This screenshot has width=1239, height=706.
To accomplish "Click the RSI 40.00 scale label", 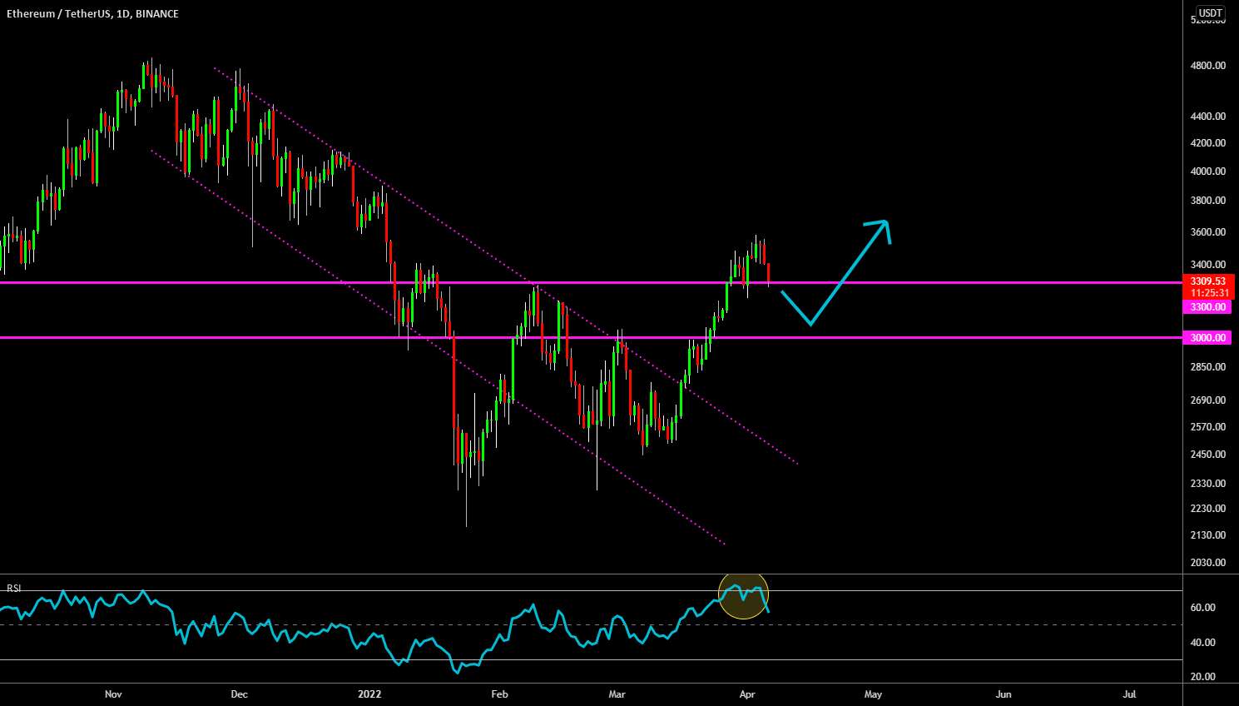I will 1203,643.
